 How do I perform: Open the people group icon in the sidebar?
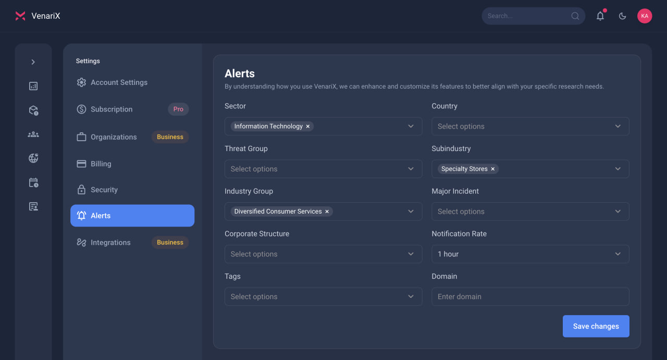(x=33, y=134)
